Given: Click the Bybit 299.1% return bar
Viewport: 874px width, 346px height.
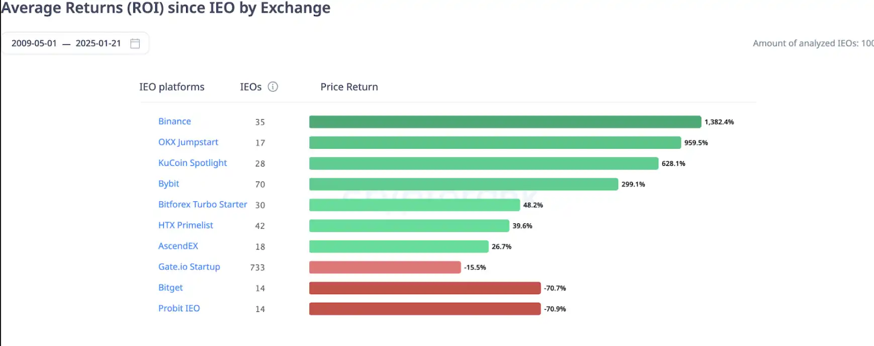Looking at the screenshot, I should tap(463, 184).
